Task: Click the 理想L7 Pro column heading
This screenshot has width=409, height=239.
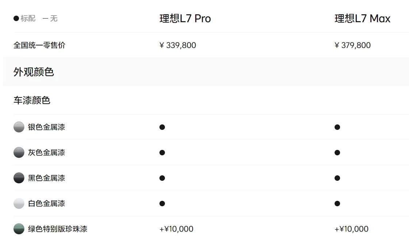Action: click(185, 19)
